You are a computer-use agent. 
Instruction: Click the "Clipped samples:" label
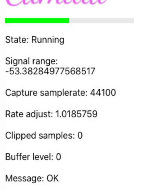(x=40, y=136)
